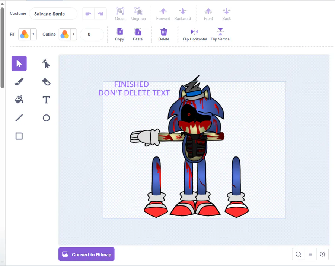Copy the selected shape
This screenshot has height=266, width=335.
[x=119, y=35]
